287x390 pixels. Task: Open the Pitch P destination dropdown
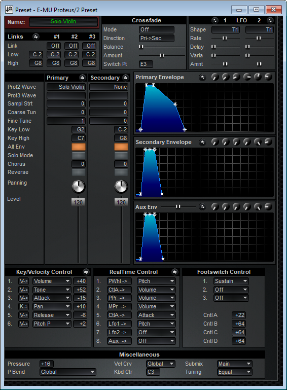point(52,324)
